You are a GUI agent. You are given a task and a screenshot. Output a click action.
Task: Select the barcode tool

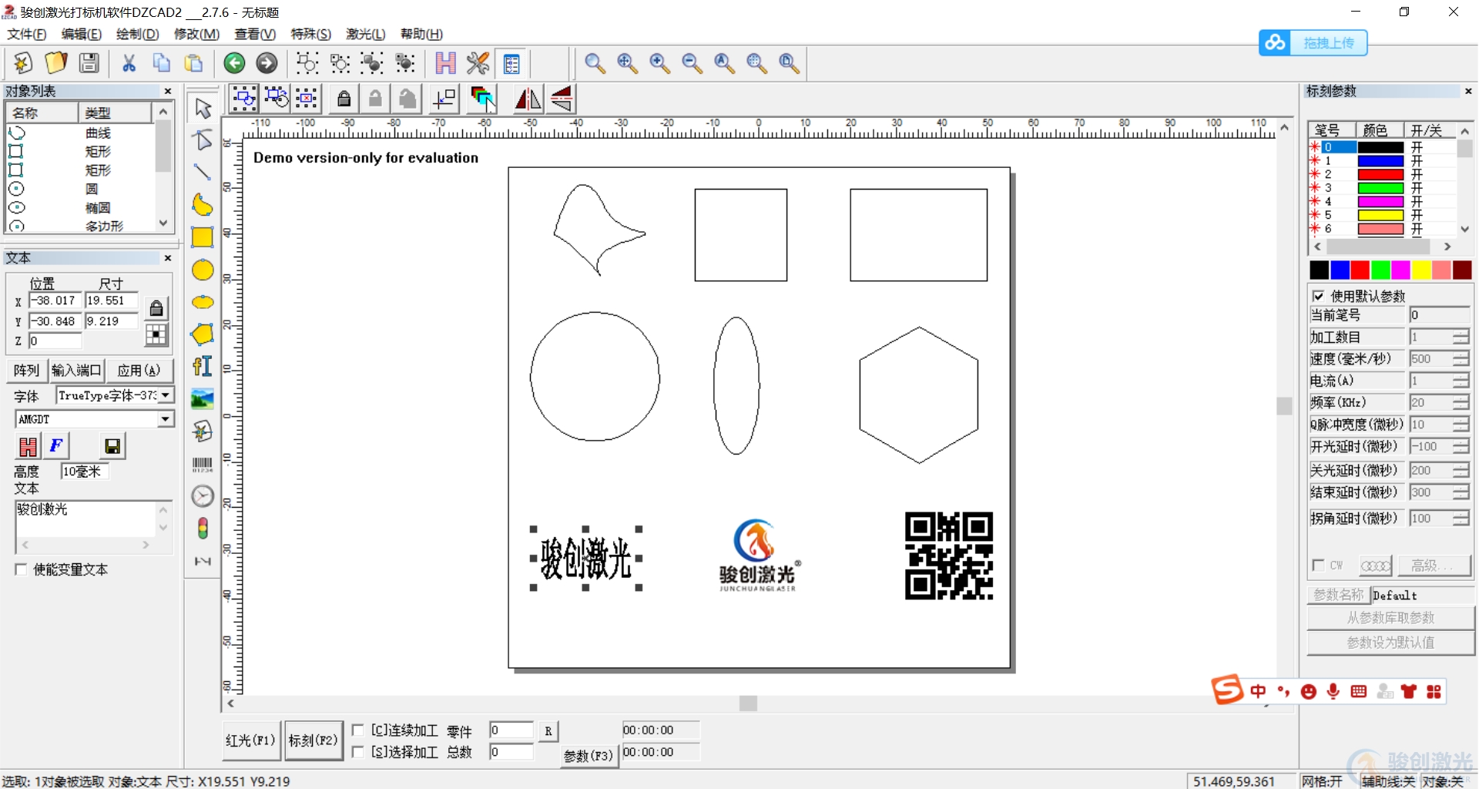point(203,464)
